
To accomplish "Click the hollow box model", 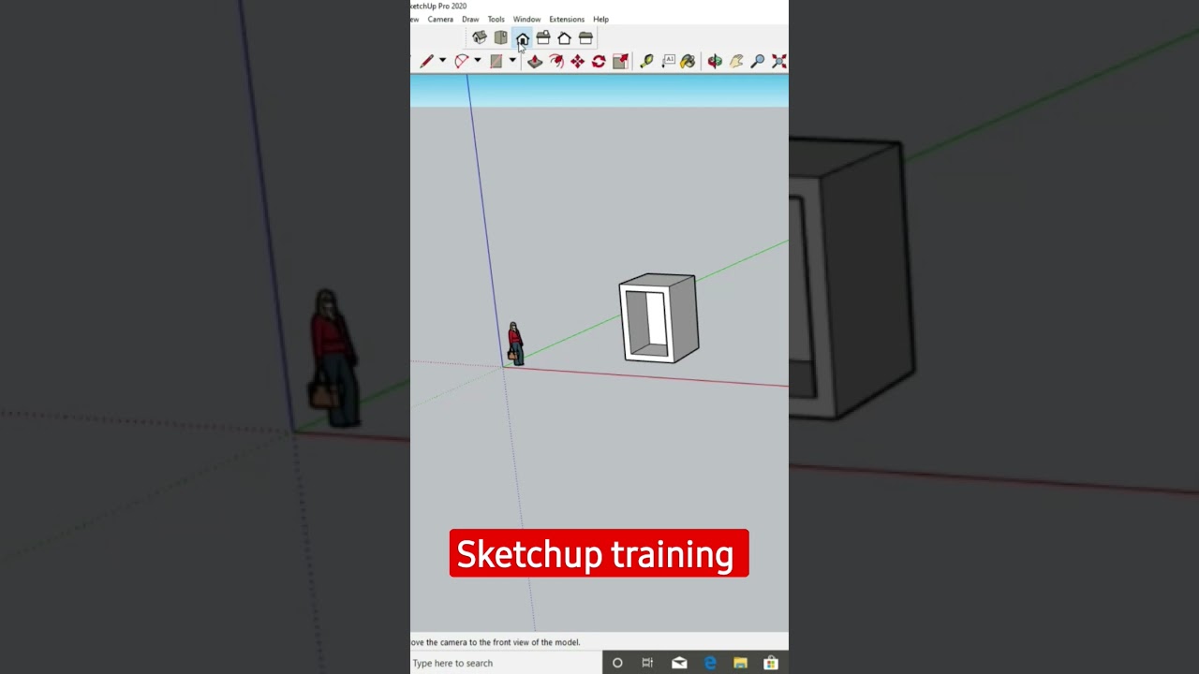I will tap(659, 317).
